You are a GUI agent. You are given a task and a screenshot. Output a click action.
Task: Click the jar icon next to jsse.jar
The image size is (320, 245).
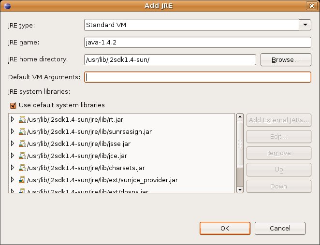(22, 144)
